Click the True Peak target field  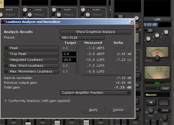pyautogui.click(x=69, y=54)
